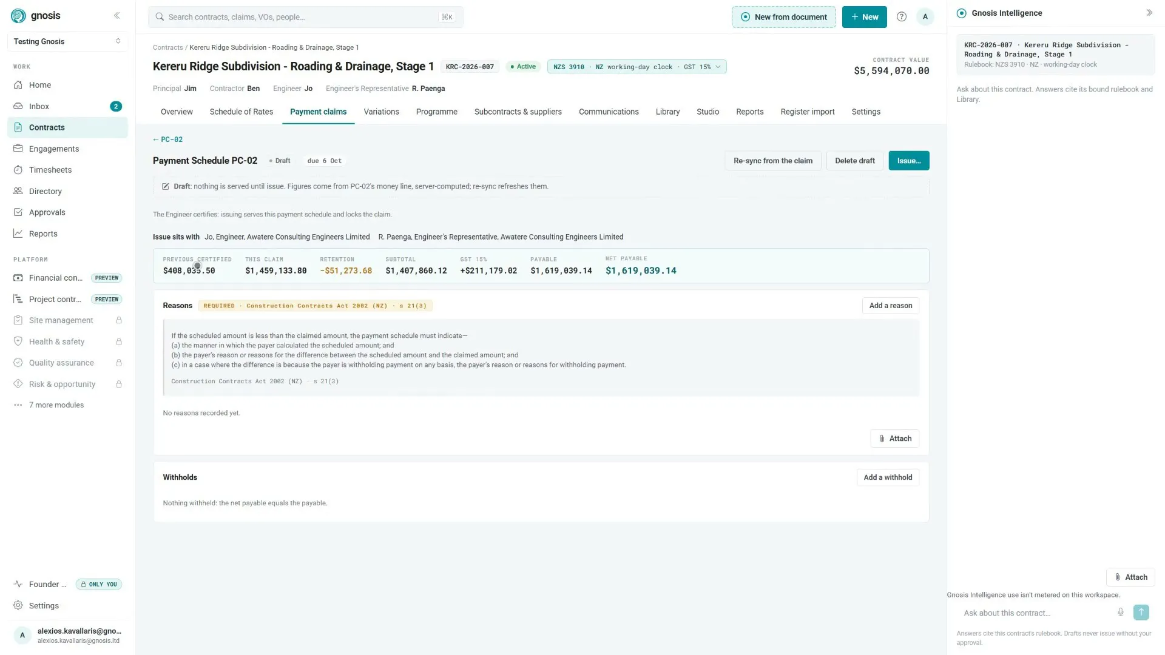Collapse the Gnosis Intelligence panel
Viewport: 1165px width, 655px height.
[x=1149, y=13]
